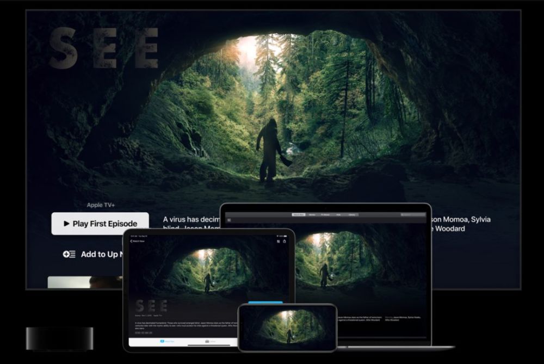544x364 pixels.
Task: Tap the video playing on the iPhone
Action: pos(288,328)
